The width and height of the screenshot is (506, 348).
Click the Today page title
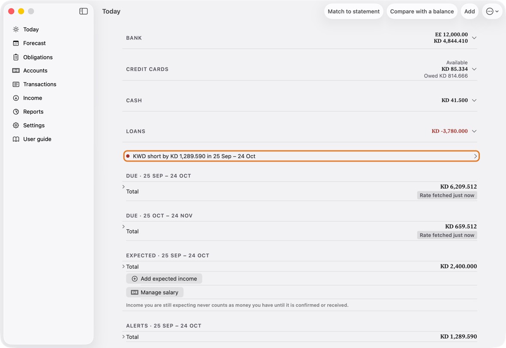[x=111, y=11]
